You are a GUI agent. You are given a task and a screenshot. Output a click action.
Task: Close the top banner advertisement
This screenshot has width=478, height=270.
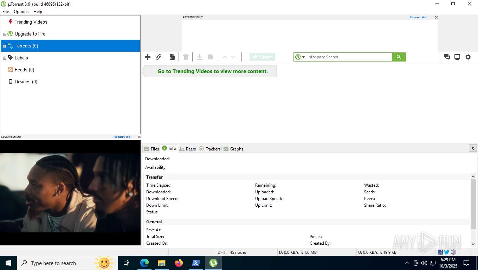pyautogui.click(x=436, y=17)
